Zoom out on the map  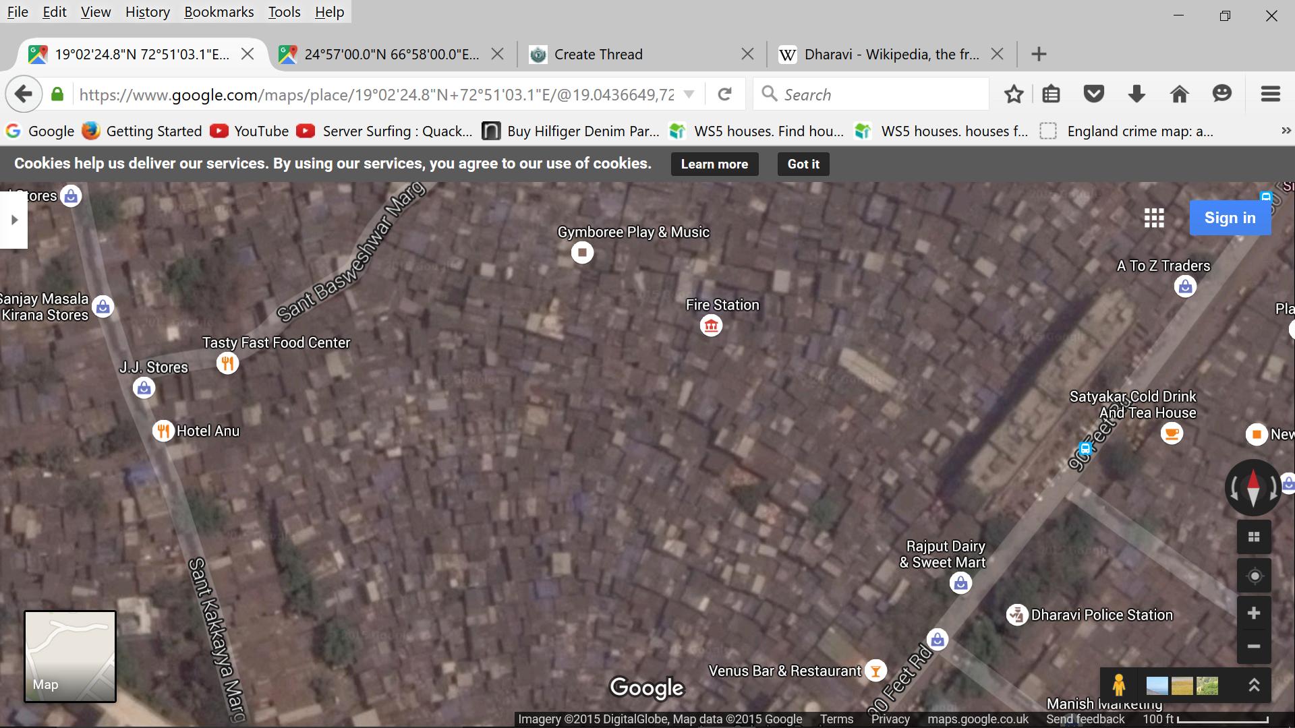1254,646
